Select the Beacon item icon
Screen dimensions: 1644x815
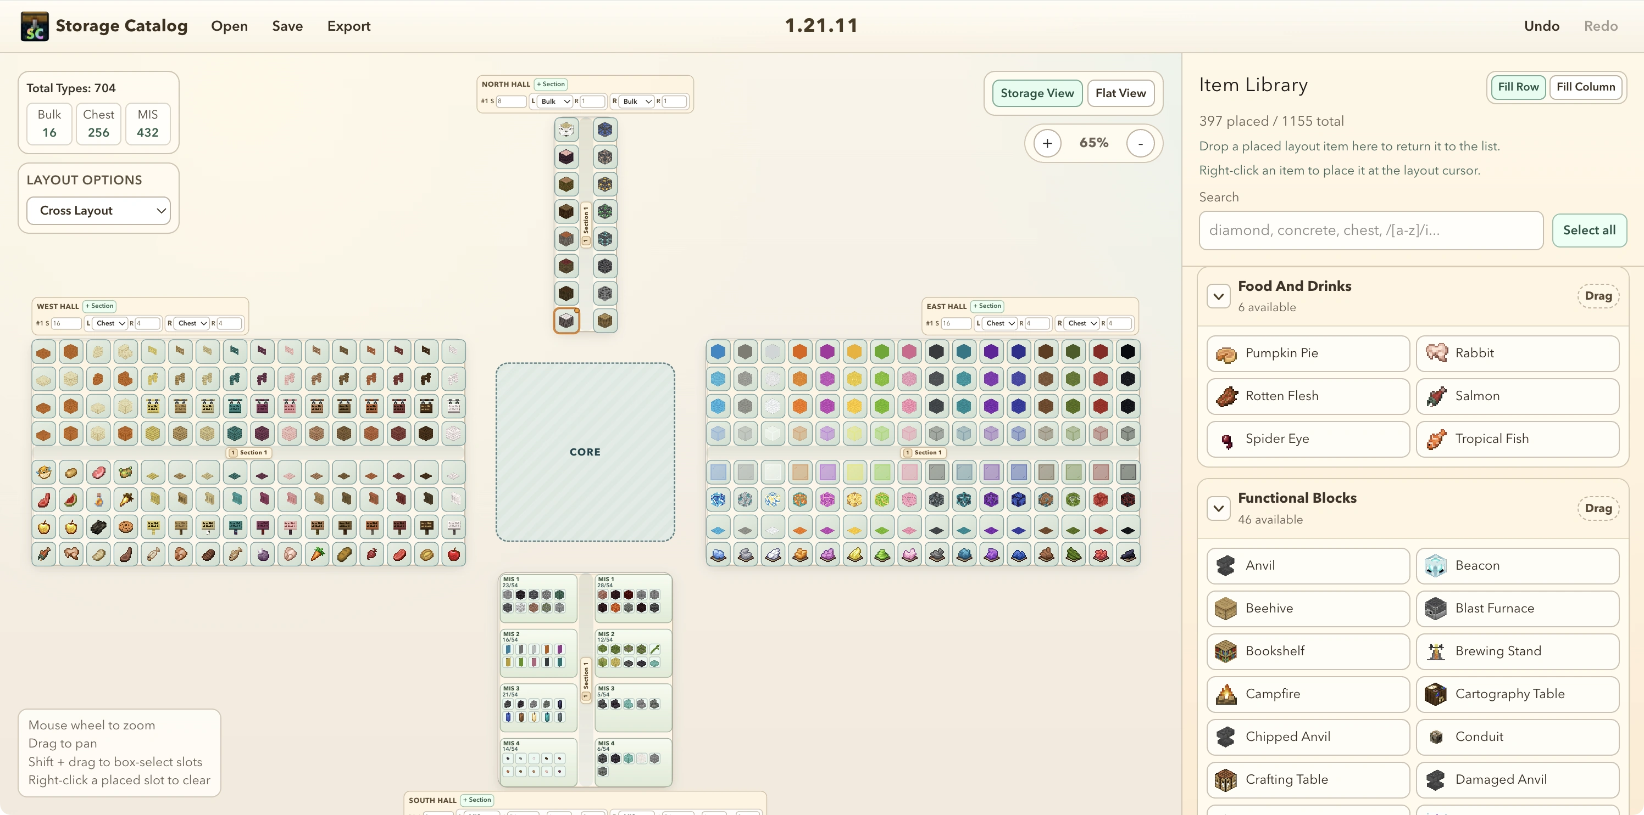pyautogui.click(x=1435, y=565)
